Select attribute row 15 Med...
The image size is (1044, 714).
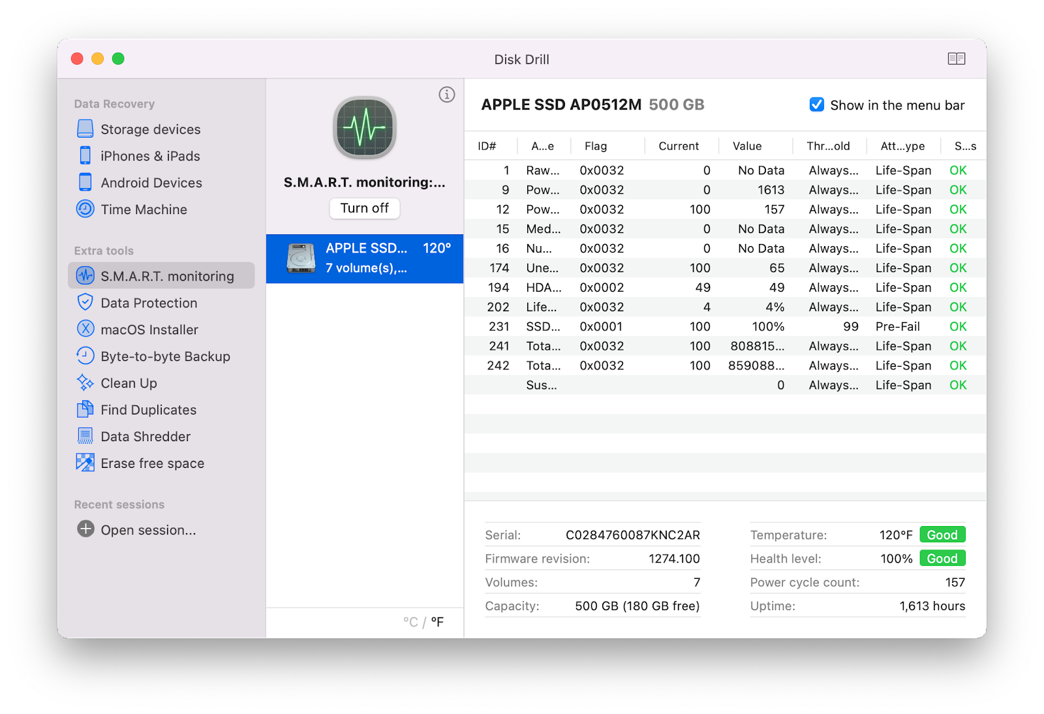click(725, 228)
